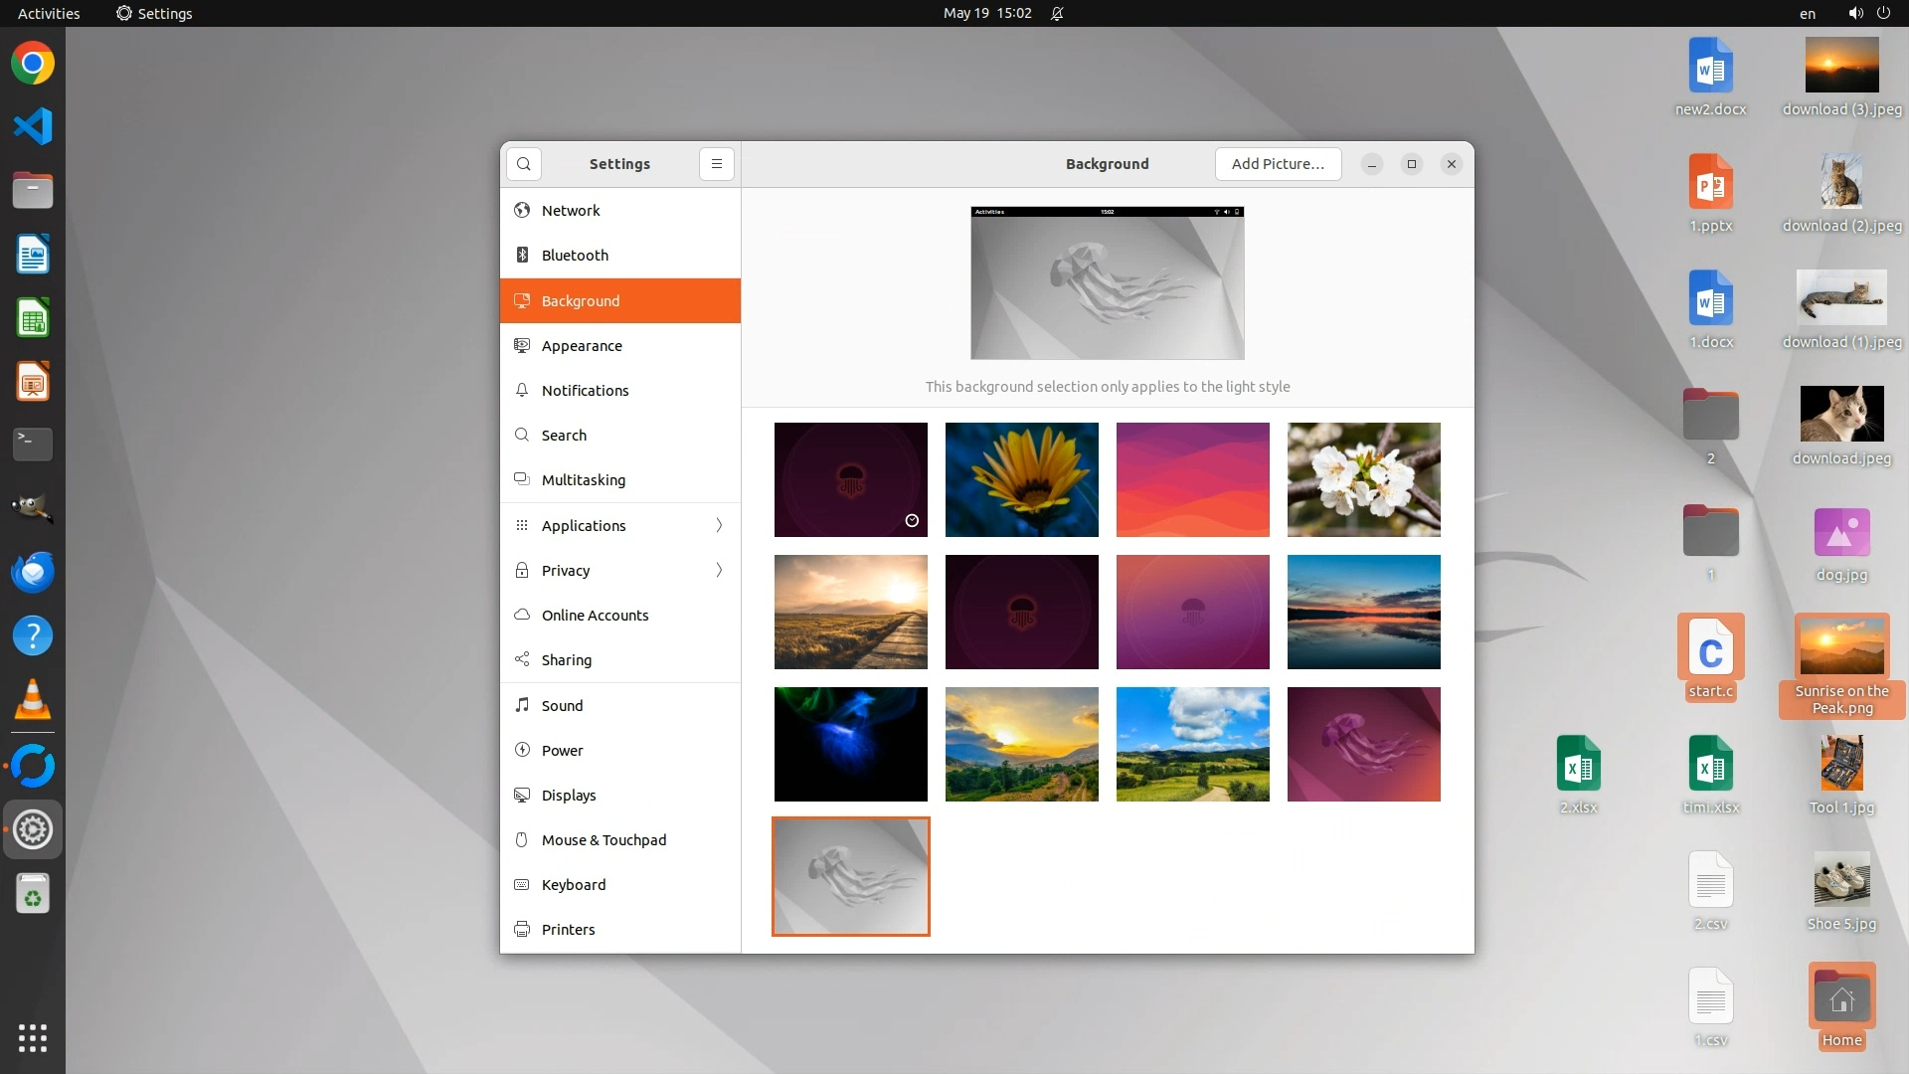Switch to Displays settings panel
1909x1074 pixels.
click(569, 795)
